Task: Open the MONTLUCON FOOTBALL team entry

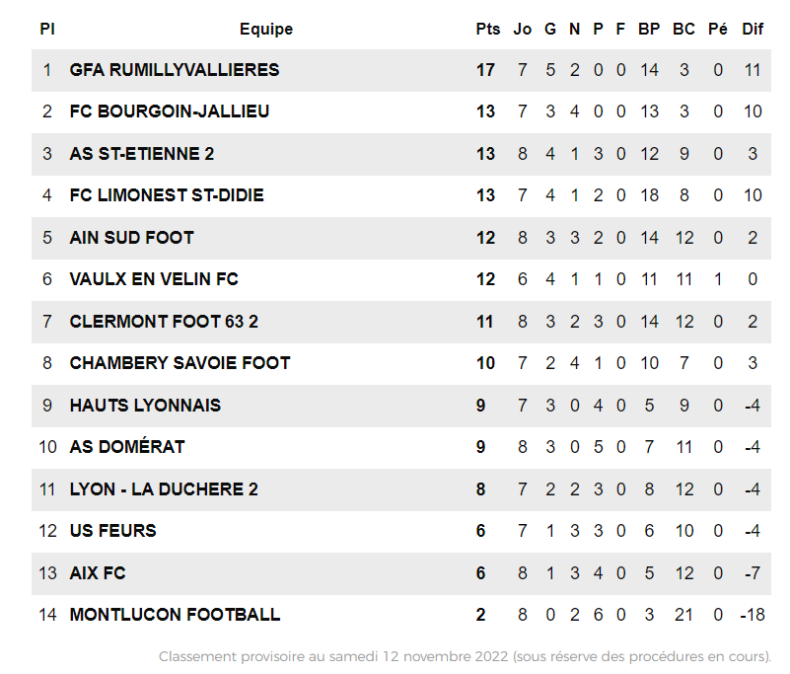Action: coord(175,615)
